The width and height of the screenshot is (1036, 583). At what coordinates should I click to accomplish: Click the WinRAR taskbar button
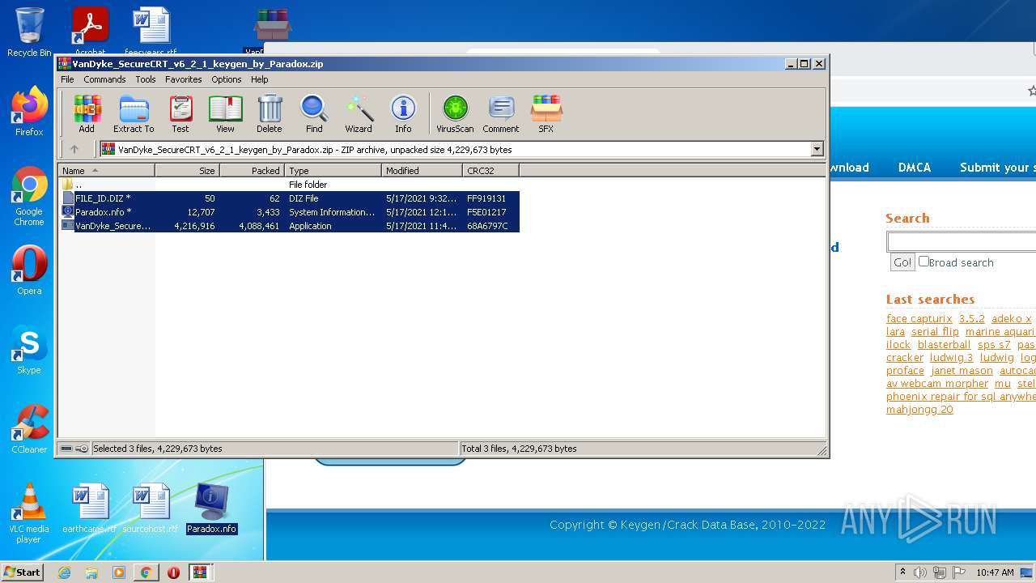pyautogui.click(x=201, y=572)
